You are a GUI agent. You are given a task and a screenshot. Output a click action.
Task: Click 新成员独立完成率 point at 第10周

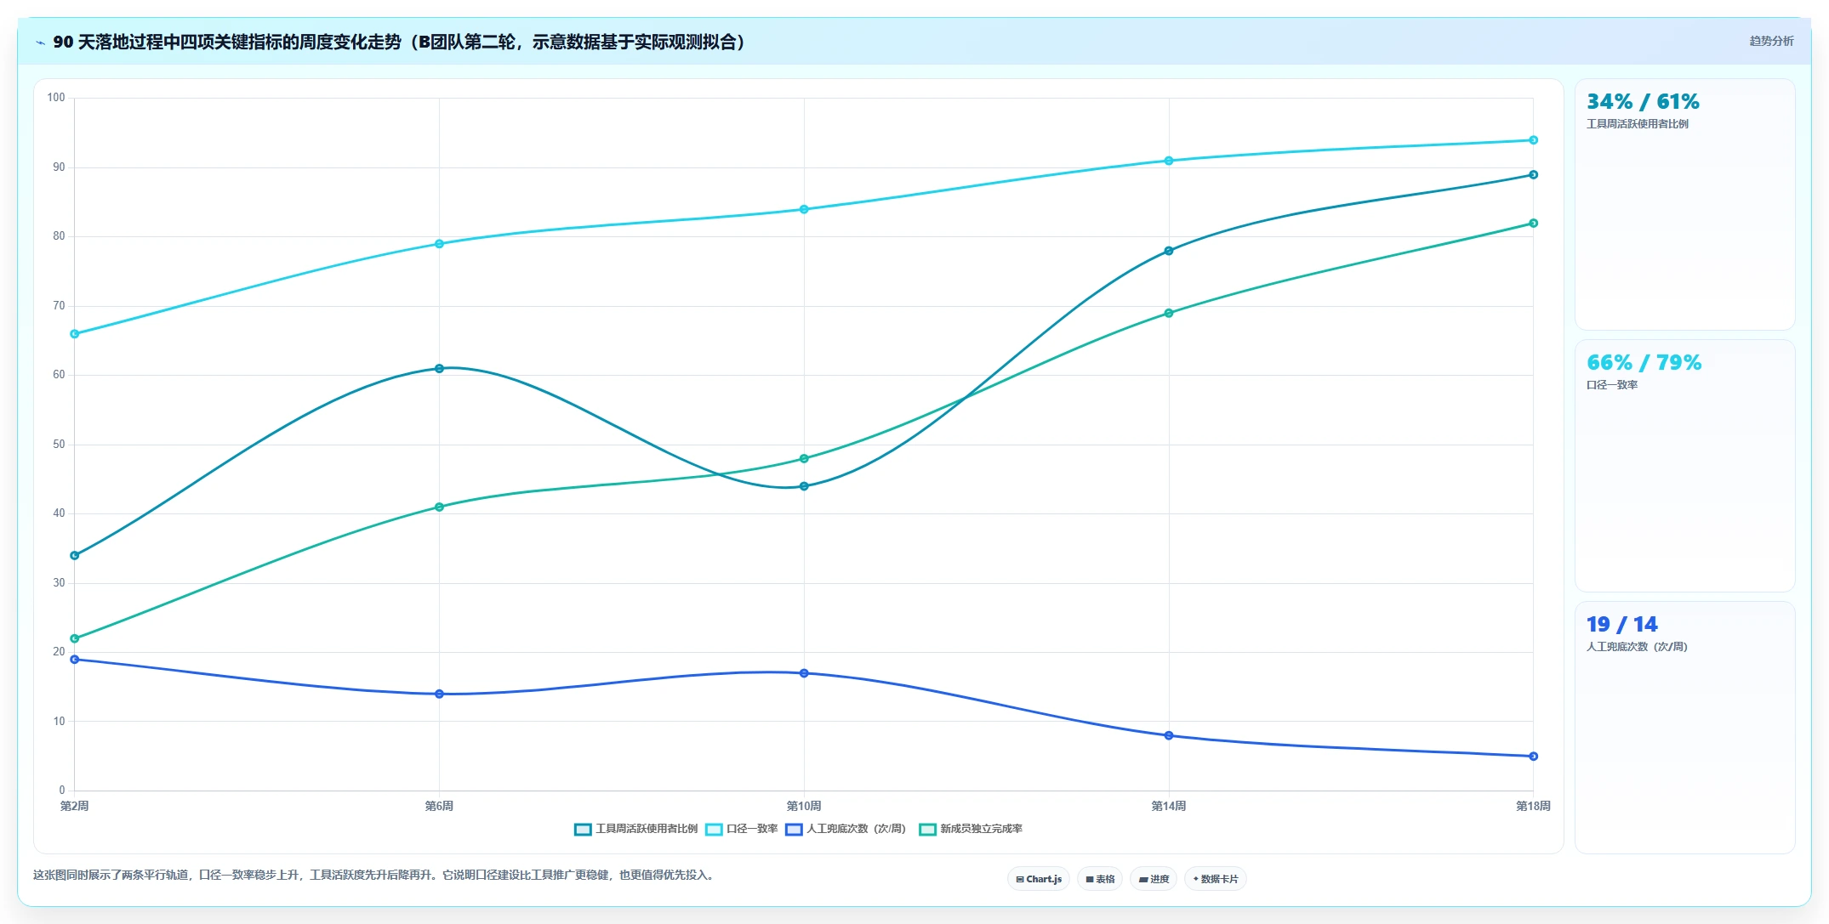point(804,459)
